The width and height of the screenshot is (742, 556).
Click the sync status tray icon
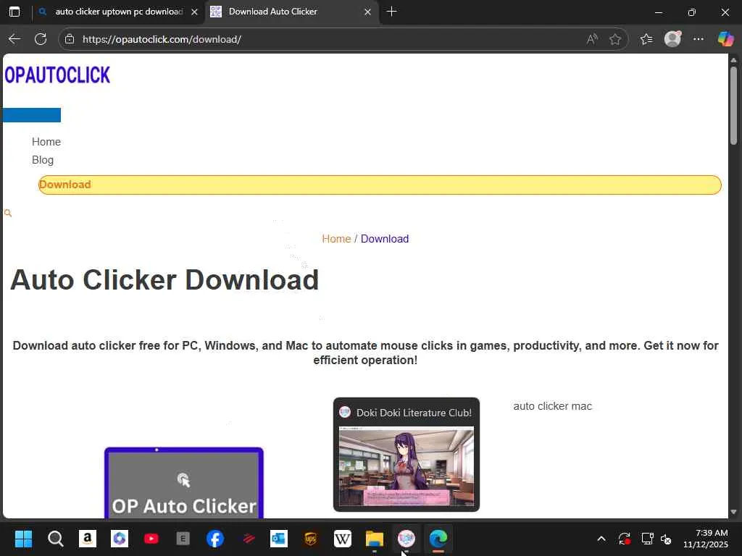click(624, 539)
